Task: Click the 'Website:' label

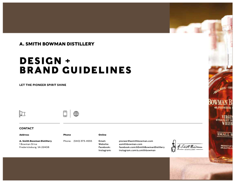Action: click(x=104, y=144)
